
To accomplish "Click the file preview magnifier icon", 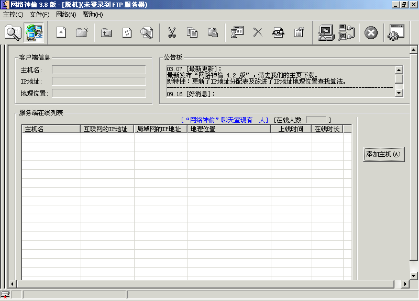I will [x=147, y=32].
